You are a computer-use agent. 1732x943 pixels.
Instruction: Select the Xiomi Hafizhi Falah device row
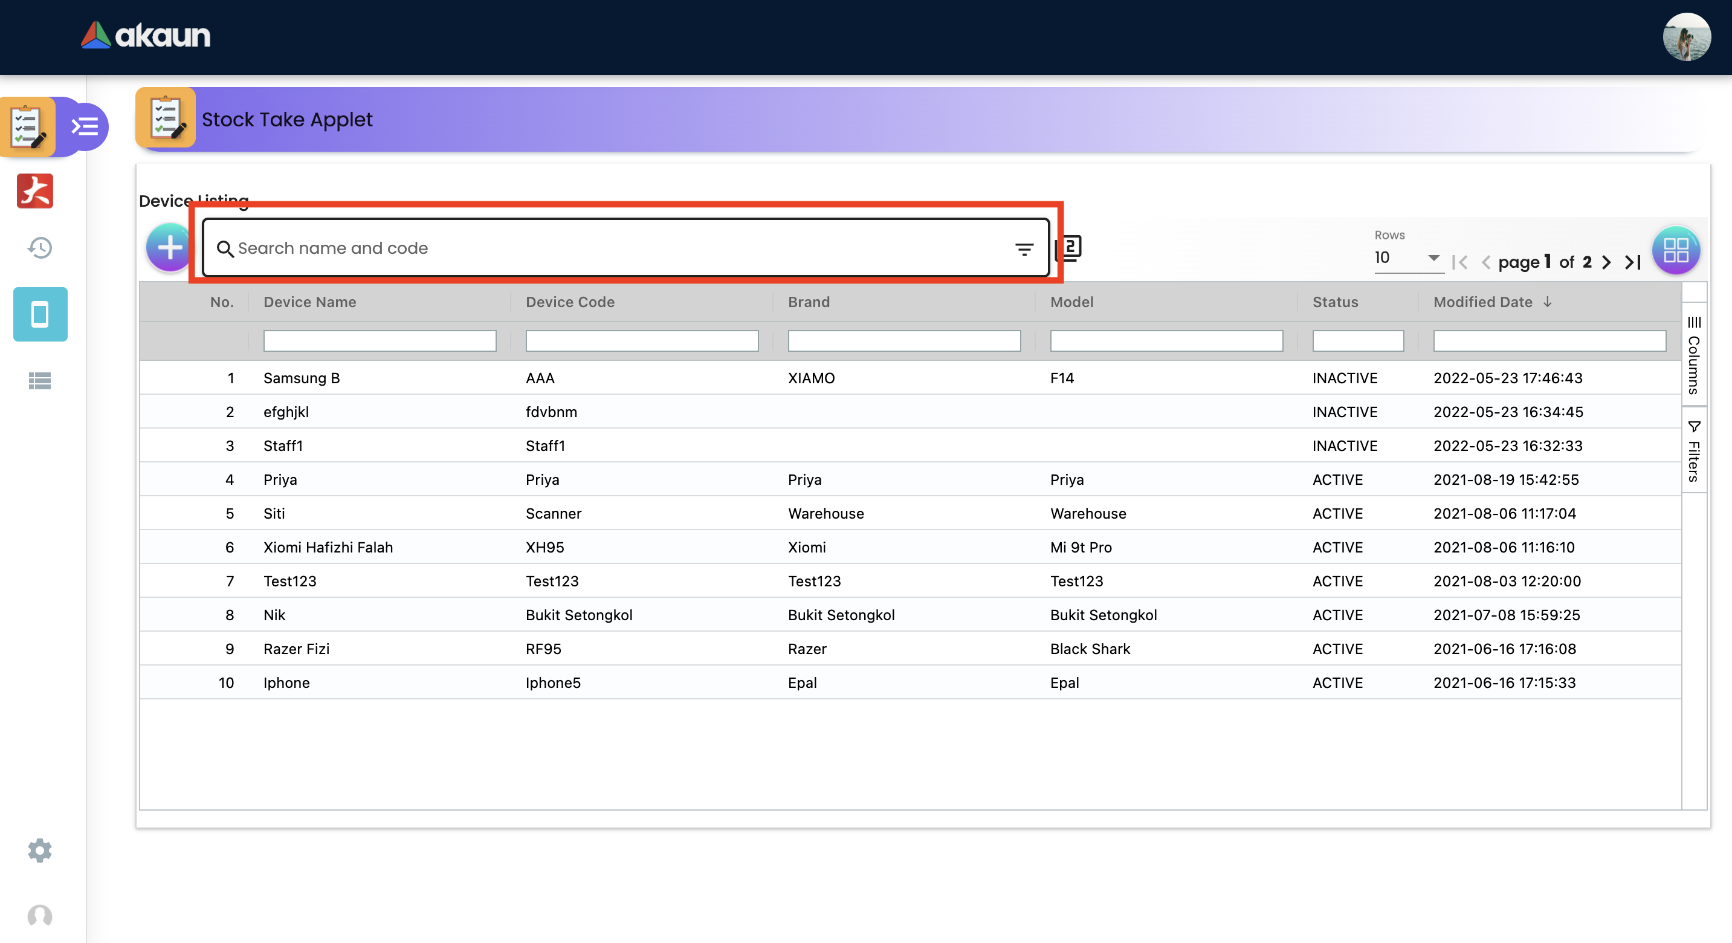coord(328,547)
